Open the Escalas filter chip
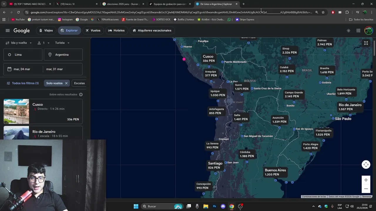This screenshot has width=376, height=211. point(79,83)
